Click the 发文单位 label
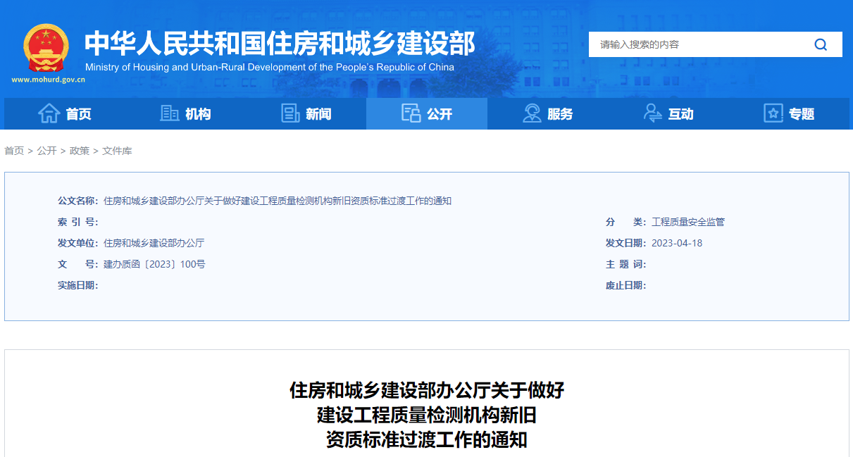The width and height of the screenshot is (853, 457). (77, 243)
